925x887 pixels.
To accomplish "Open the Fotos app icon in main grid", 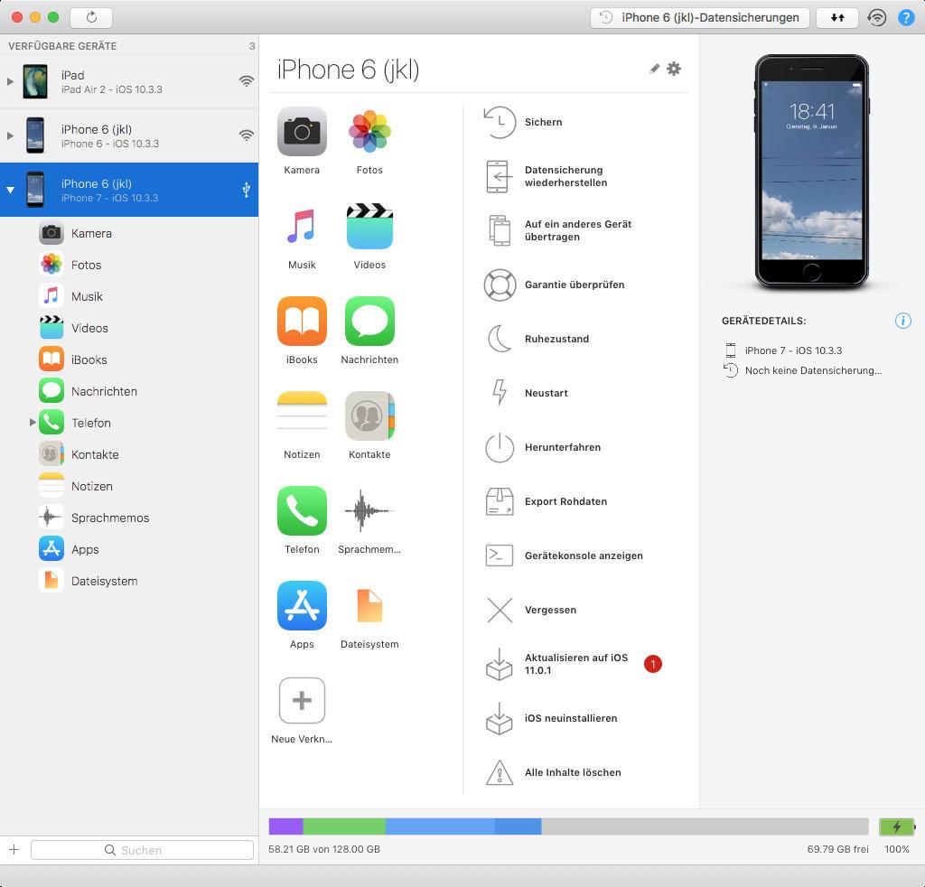I will tap(369, 132).
